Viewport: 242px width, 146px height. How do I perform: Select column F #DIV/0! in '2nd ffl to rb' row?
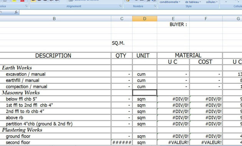[x=206, y=111]
